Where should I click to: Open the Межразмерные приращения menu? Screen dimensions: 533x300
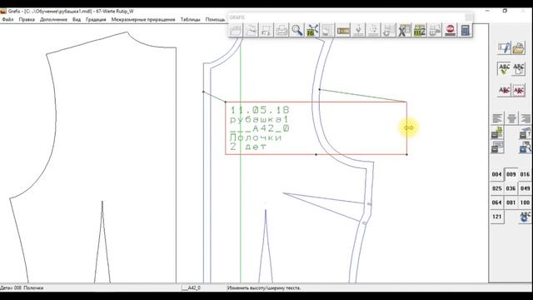pyautogui.click(x=143, y=20)
